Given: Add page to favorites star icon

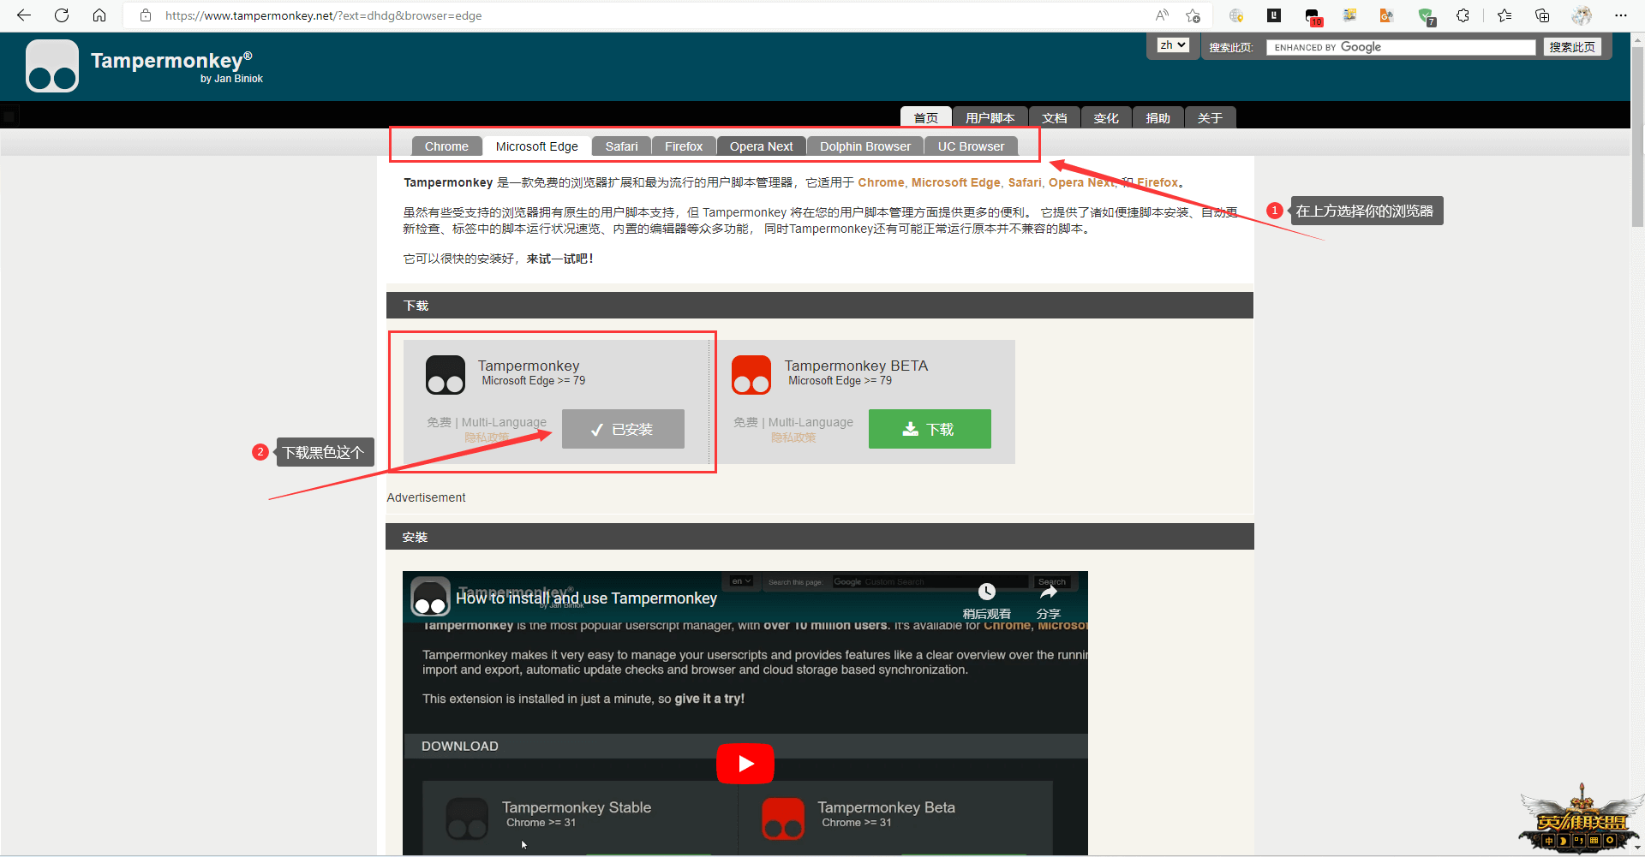Looking at the screenshot, I should 1193,15.
